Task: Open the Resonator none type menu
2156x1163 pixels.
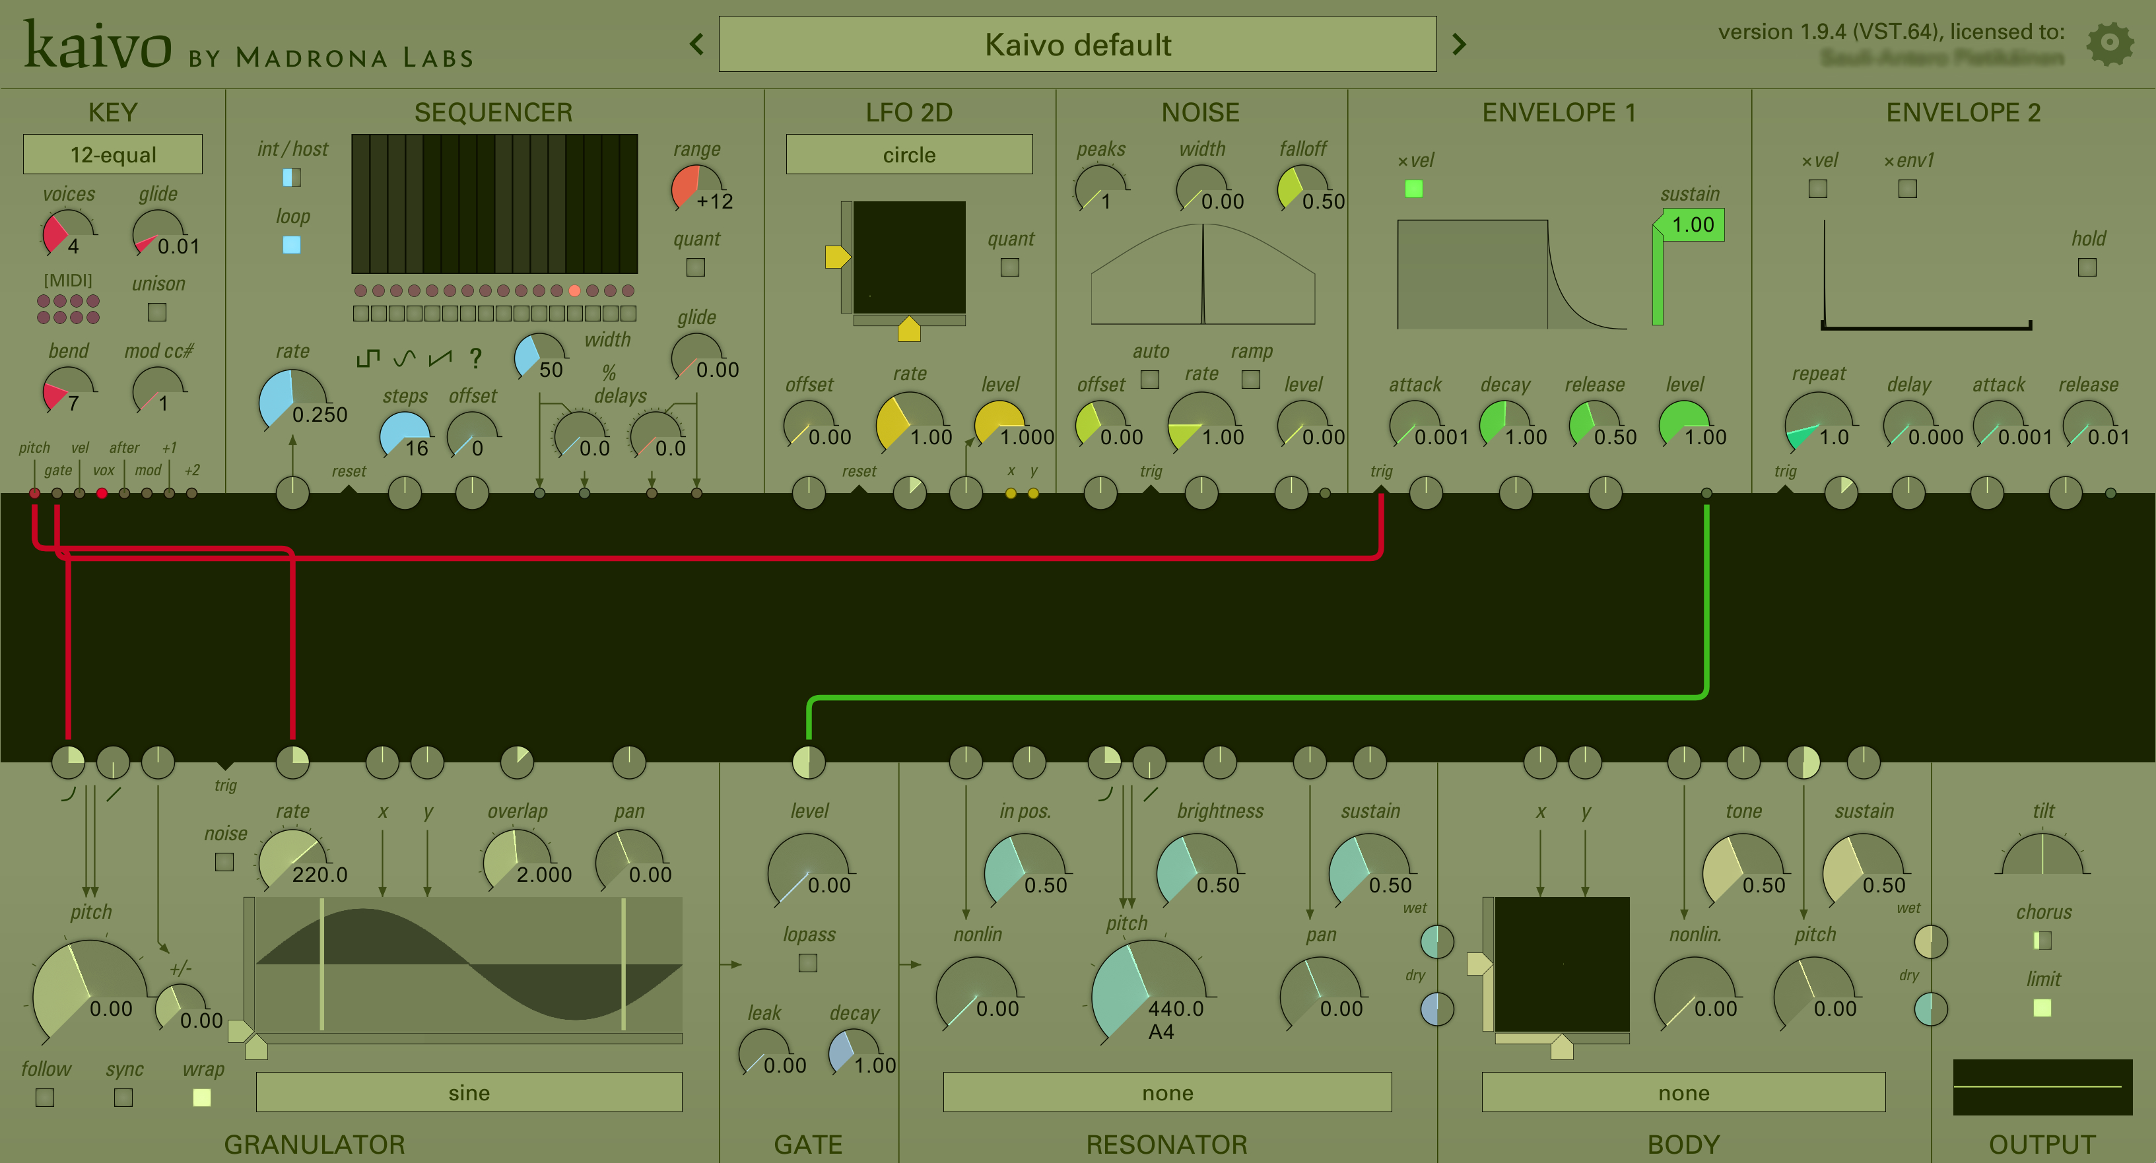Action: [x=1166, y=1093]
